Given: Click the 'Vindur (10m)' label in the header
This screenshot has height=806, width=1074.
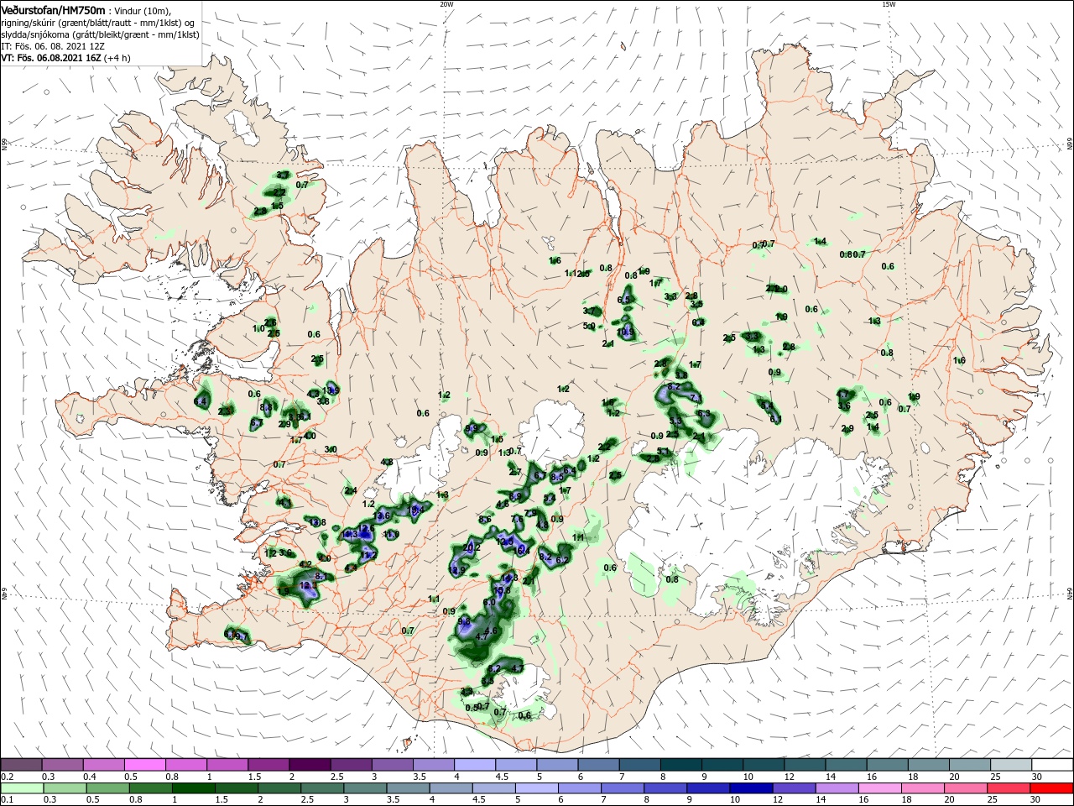Looking at the screenshot, I should (x=141, y=10).
